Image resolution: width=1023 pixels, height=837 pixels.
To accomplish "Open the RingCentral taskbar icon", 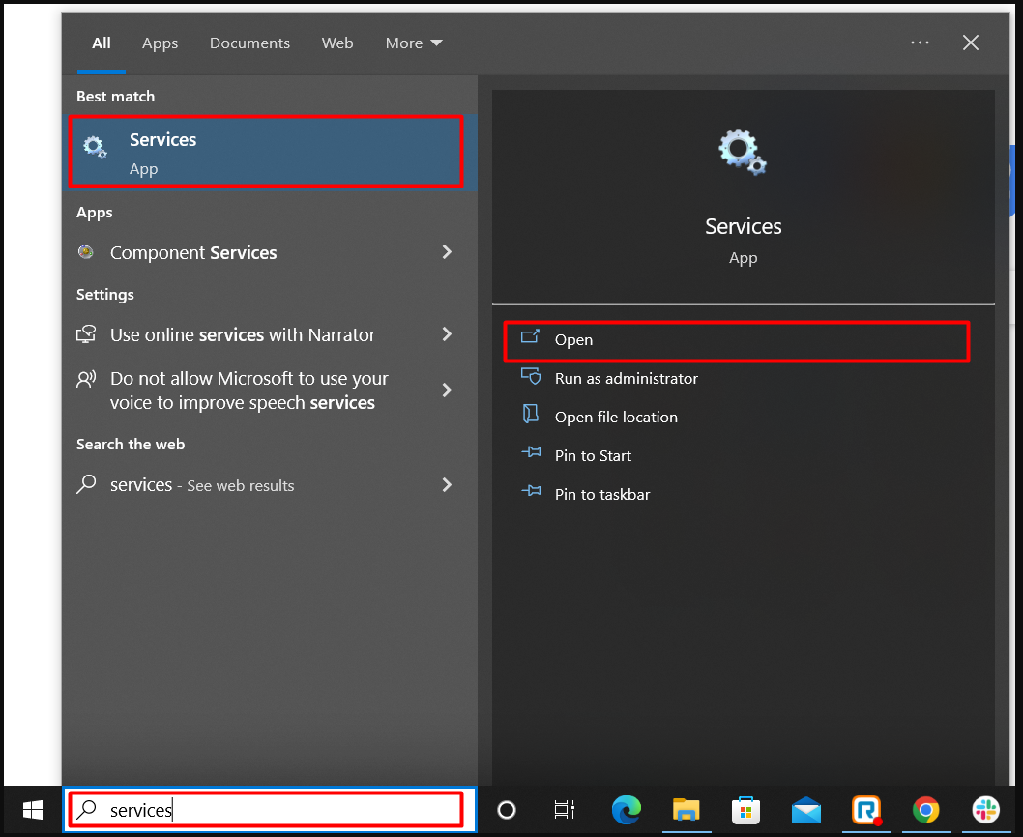I will coord(865,810).
